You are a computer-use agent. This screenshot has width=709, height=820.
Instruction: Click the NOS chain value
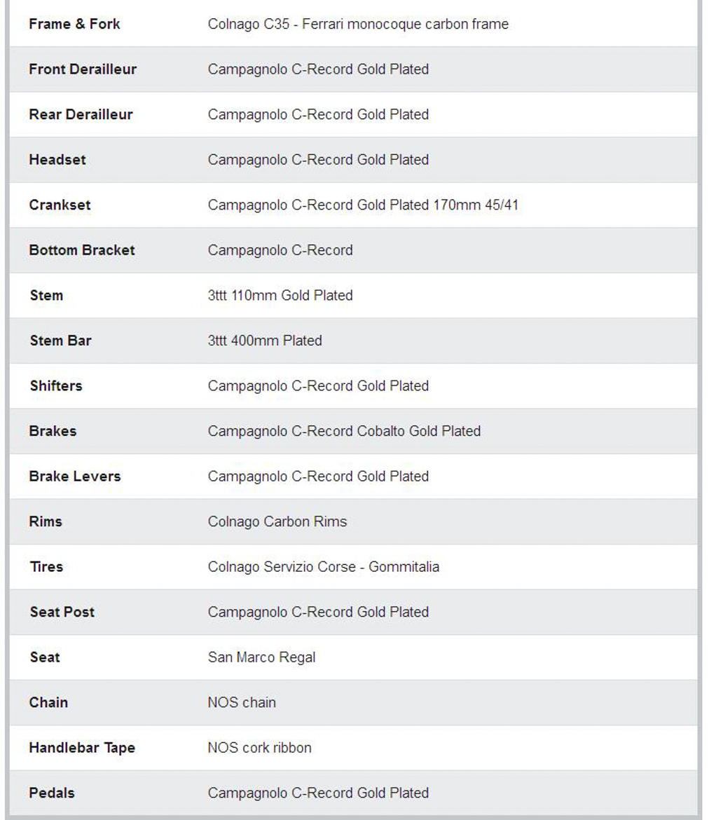click(x=242, y=702)
